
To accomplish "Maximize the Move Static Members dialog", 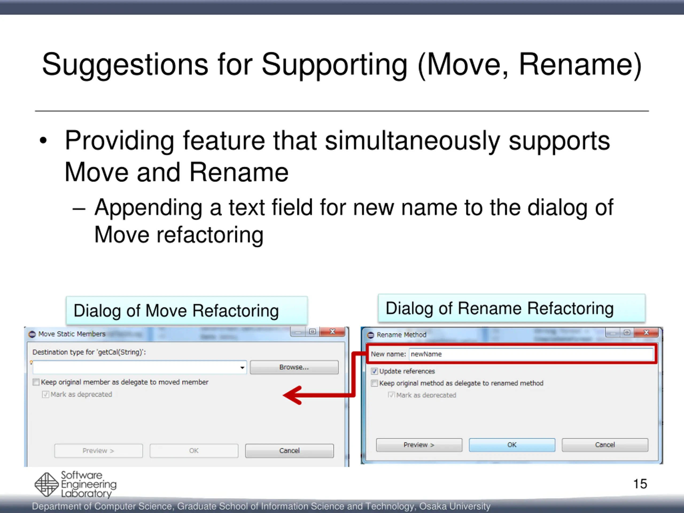I will click(x=313, y=332).
